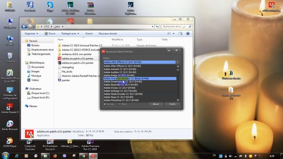Screen dimensions: 283x159
Task: Click the Adobe logo in the patcher title bar
Action: [103, 52]
